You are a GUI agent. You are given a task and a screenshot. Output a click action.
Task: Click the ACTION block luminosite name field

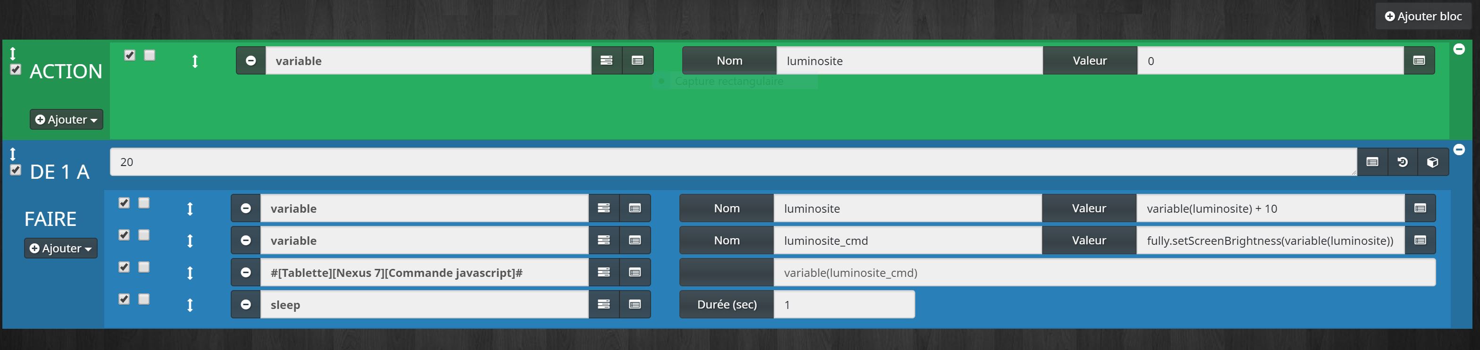(910, 60)
